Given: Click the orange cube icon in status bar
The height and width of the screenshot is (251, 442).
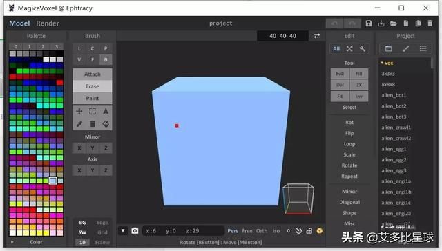Looking at the screenshot, I should [319, 231].
